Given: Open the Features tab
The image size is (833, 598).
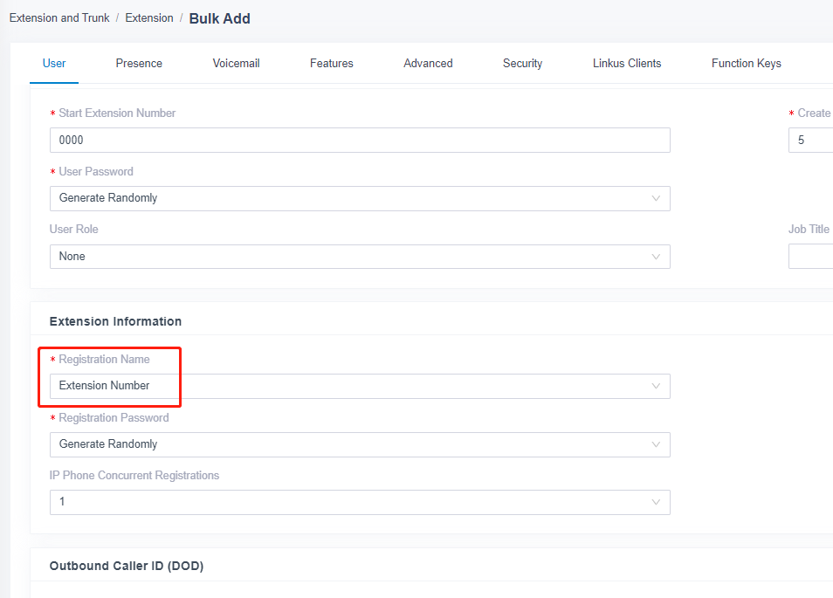Looking at the screenshot, I should tap(332, 63).
